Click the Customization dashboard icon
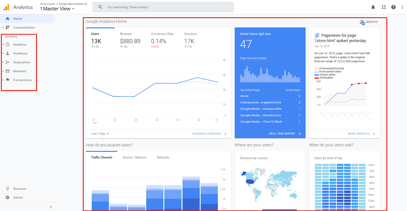This screenshot has height=211, width=407. point(8,27)
